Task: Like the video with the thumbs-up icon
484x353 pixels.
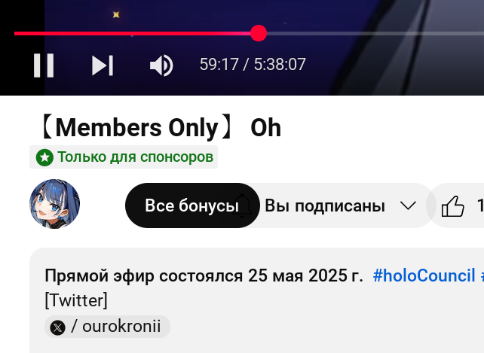Action: tap(453, 206)
